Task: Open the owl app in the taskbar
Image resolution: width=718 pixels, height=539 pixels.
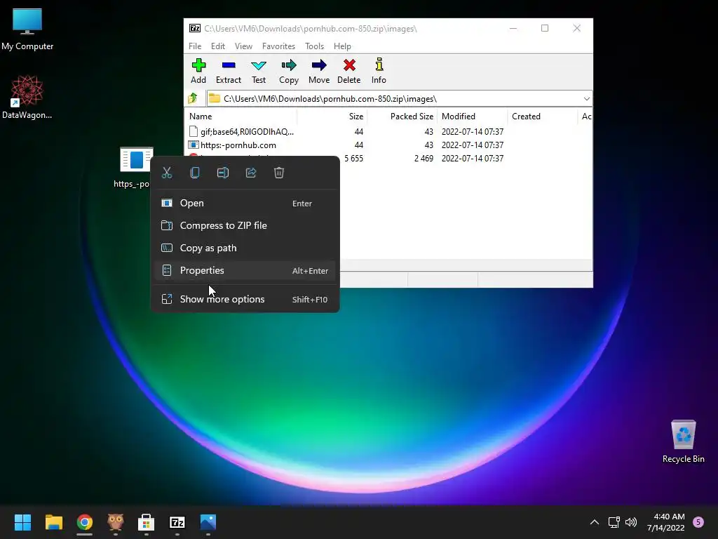Action: point(116,522)
